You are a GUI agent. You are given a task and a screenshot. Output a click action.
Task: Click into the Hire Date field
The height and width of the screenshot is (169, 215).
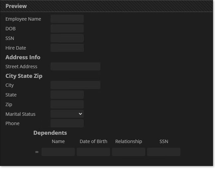(x=67, y=48)
